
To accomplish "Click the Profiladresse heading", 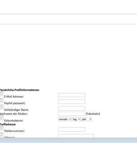I will pos(8,124).
